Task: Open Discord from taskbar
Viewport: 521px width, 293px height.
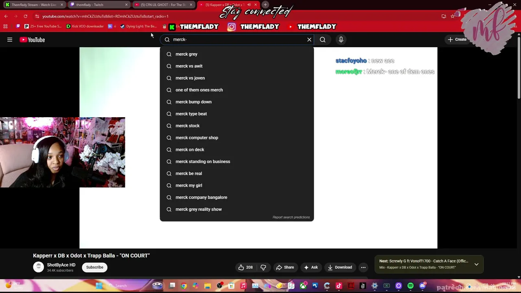Action: pyautogui.click(x=422, y=286)
